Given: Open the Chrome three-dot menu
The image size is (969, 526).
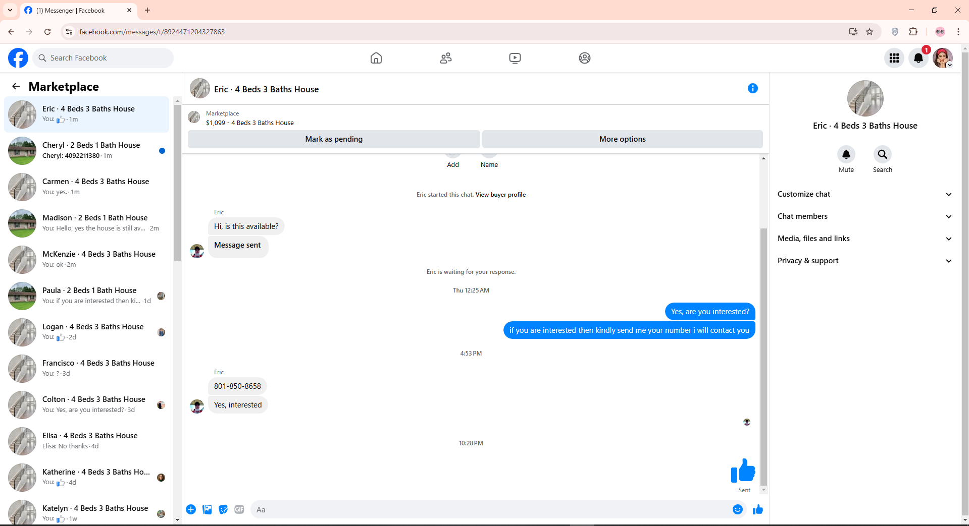Looking at the screenshot, I should coord(958,32).
